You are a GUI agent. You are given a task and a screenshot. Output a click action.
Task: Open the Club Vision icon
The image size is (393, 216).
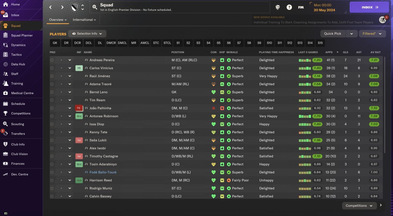[5, 154]
